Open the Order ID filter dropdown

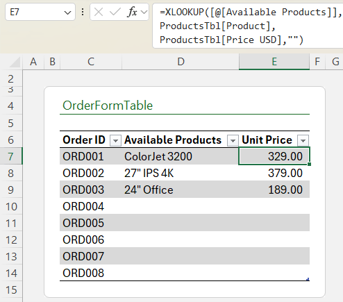pyautogui.click(x=115, y=140)
